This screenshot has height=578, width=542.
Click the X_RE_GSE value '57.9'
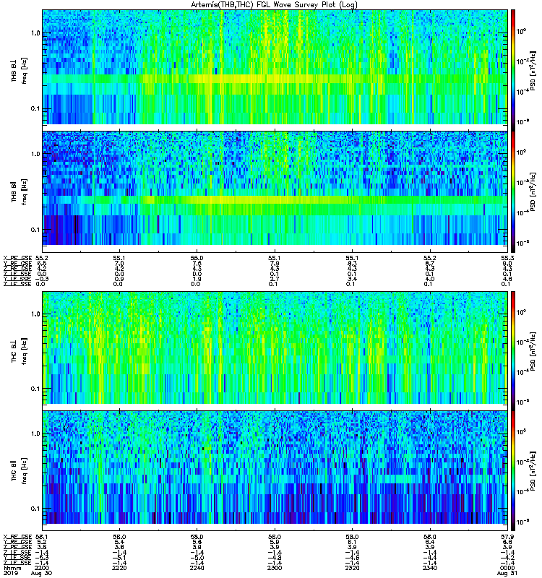point(507,537)
